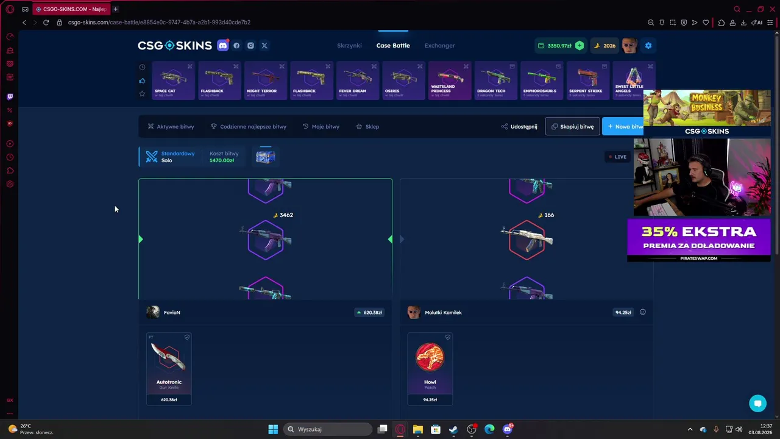The image size is (780, 439).
Task: Select the Dragon Tech drop card
Action: click(x=496, y=80)
